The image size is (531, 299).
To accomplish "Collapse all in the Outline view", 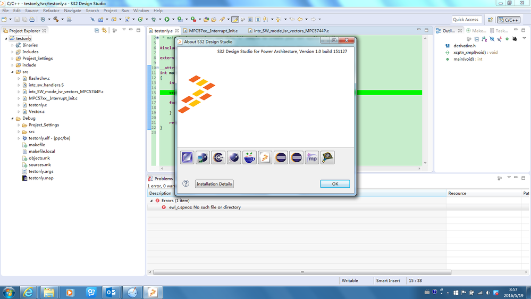I will tap(477, 39).
